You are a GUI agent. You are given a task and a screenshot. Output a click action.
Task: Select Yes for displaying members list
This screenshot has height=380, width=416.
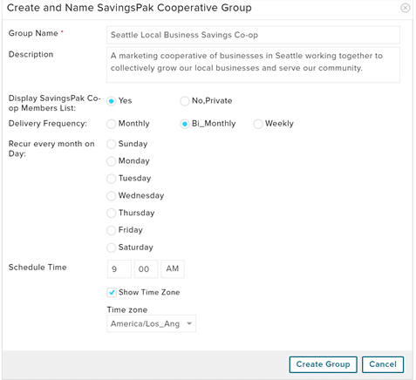pos(111,101)
